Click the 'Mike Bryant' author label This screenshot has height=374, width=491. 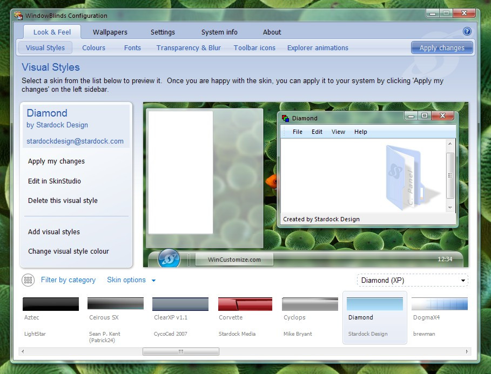click(x=298, y=334)
